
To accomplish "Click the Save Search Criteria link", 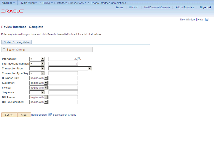I will [x=65, y=115].
